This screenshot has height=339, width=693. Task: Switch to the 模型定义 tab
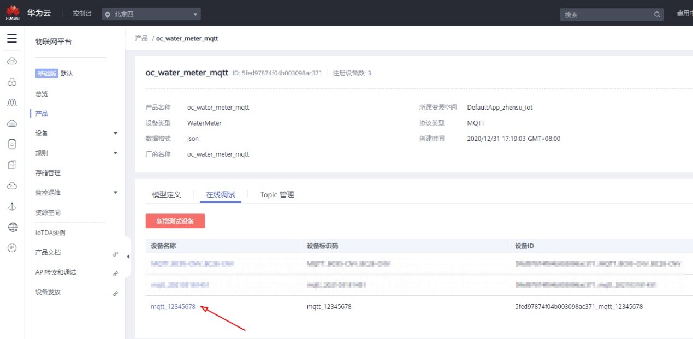(166, 194)
